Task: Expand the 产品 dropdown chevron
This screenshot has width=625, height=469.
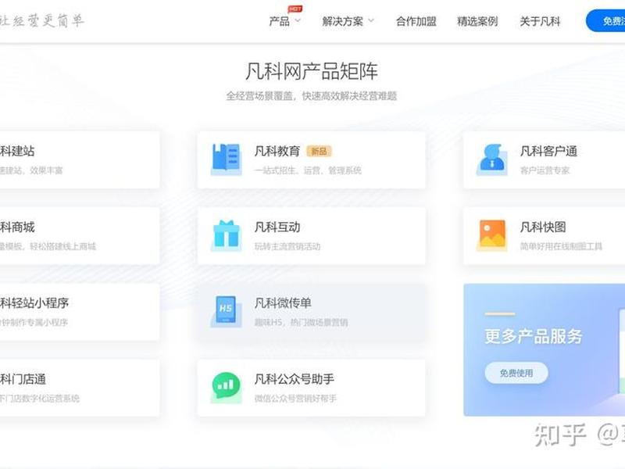Action: pos(298,21)
